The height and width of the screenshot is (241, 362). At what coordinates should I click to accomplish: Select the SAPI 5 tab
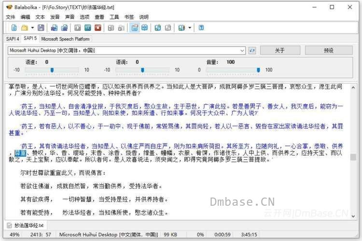point(30,38)
